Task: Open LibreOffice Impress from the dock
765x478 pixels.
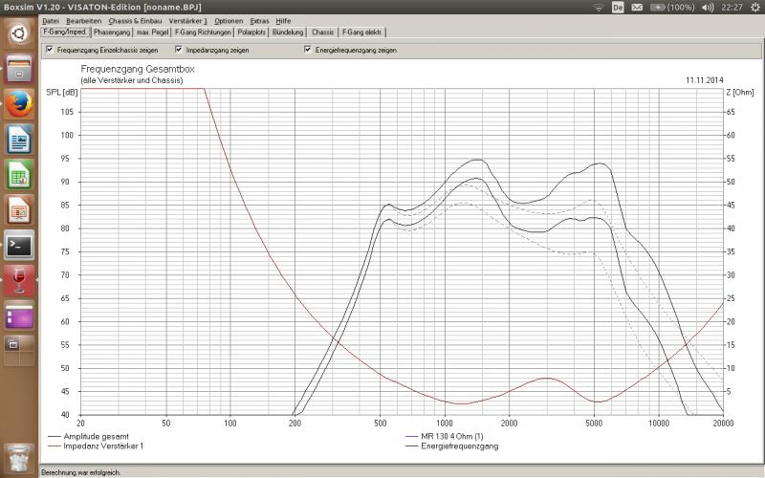Action: coord(19,209)
